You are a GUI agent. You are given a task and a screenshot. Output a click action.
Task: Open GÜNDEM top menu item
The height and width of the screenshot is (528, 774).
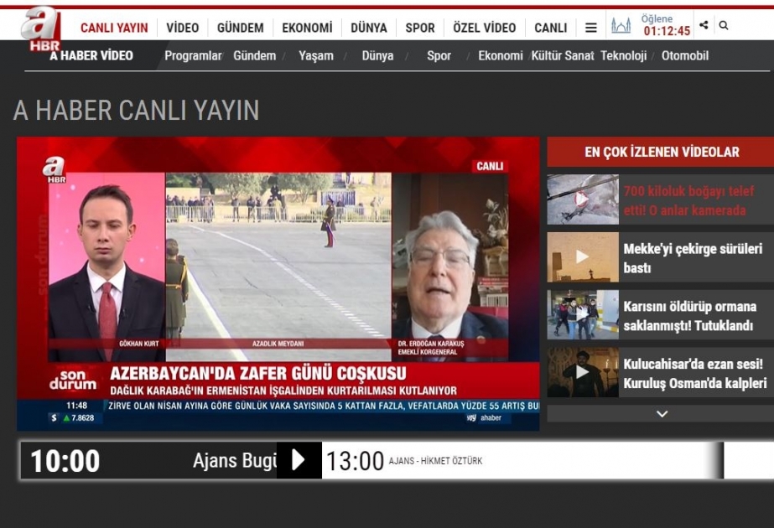(241, 28)
